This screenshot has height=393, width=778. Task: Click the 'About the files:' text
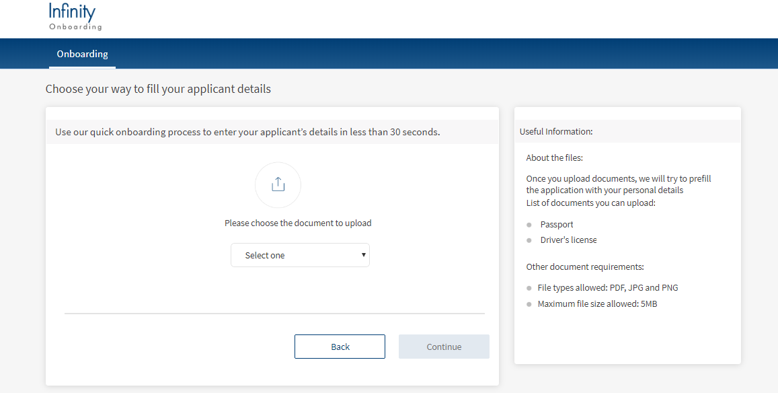tap(554, 158)
